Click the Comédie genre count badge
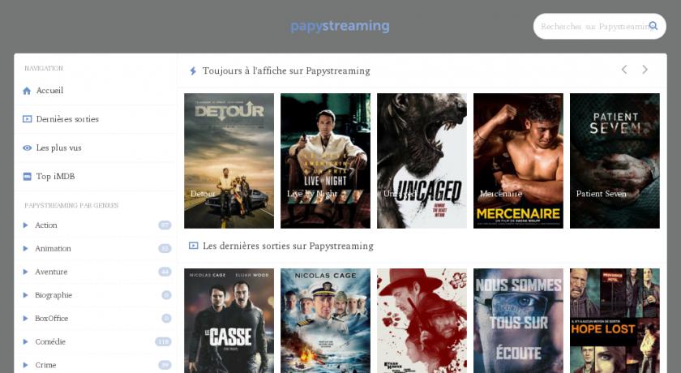The image size is (681, 373). (x=163, y=341)
